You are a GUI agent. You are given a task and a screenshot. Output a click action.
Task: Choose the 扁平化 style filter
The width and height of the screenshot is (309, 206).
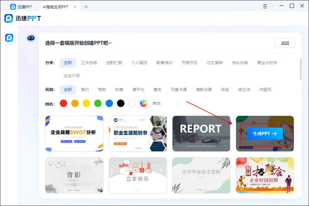tap(138, 90)
